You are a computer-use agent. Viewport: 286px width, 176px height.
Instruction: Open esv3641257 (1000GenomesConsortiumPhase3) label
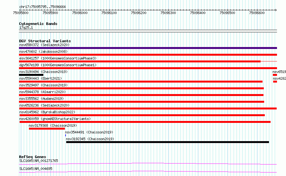coord(58,58)
